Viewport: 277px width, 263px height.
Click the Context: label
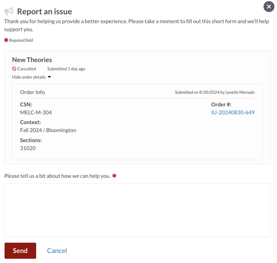tap(30, 122)
